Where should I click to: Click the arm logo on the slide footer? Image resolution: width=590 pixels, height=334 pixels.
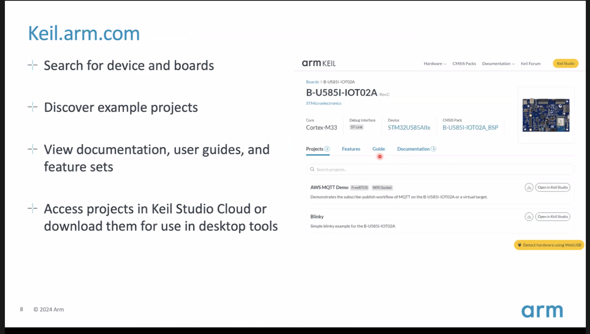pyautogui.click(x=542, y=311)
